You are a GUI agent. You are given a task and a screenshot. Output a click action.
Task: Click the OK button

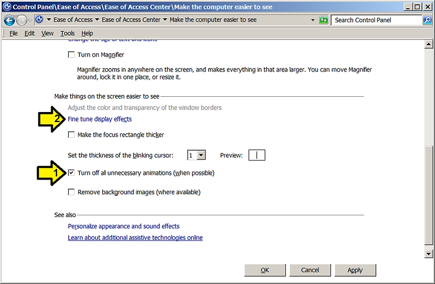pos(265,270)
